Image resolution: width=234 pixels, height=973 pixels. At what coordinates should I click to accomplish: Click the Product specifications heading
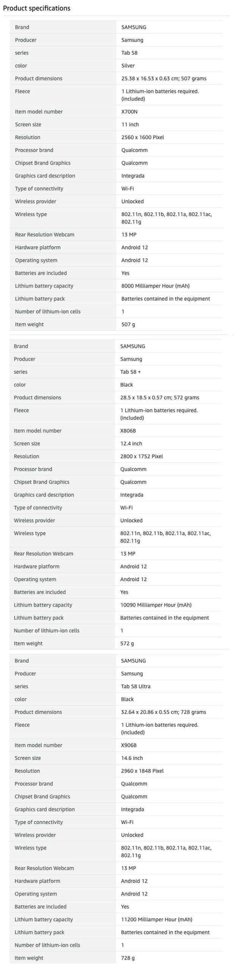37,8
